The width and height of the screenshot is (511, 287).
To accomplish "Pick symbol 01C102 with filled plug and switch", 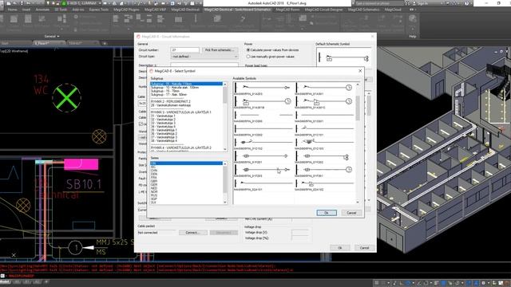I will point(263,143).
